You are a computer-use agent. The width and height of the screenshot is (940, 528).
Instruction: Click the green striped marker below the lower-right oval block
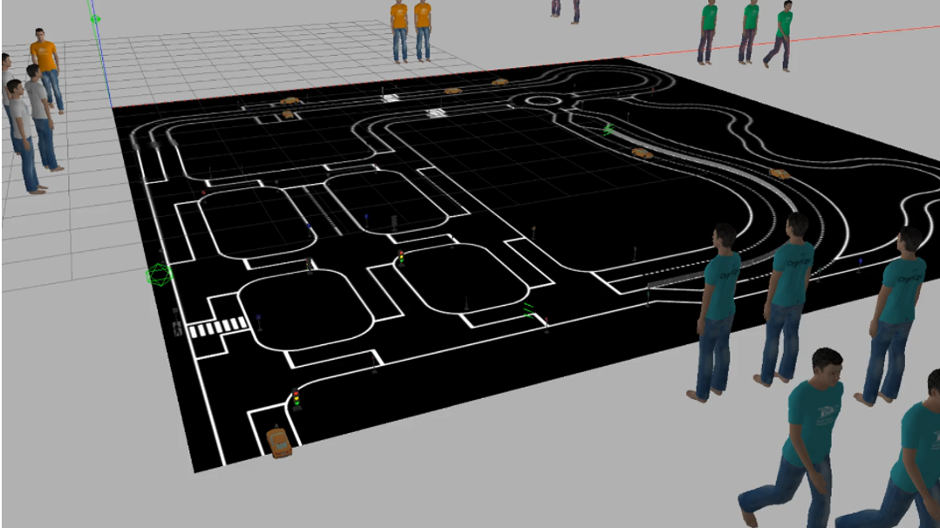[528, 310]
